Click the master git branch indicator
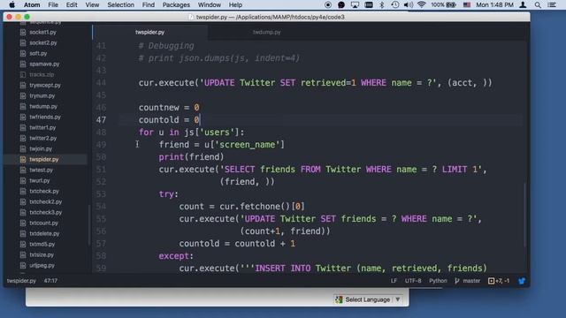This screenshot has width=566, height=318. click(x=468, y=281)
